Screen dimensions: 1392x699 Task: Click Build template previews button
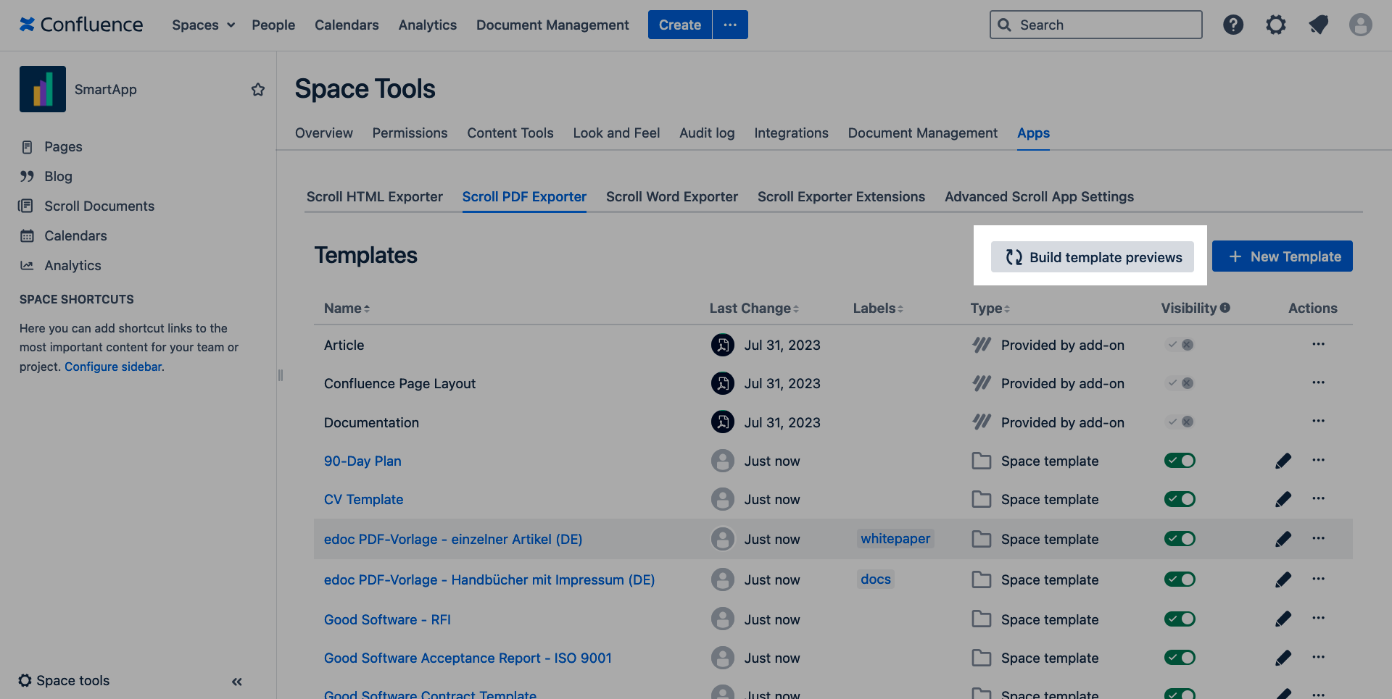(x=1093, y=257)
